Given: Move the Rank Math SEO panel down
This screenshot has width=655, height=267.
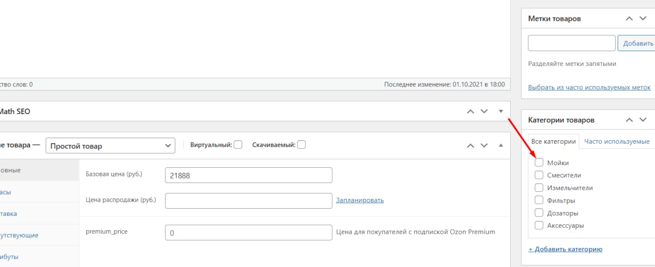Looking at the screenshot, I should pyautogui.click(x=484, y=111).
